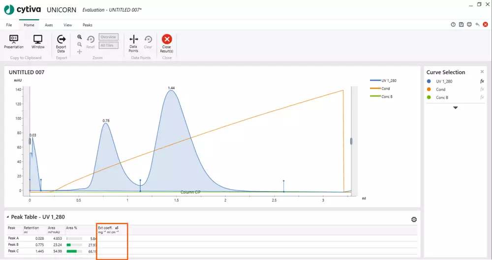Open peak table settings gear
Image resolution: width=492 pixels, height=260 pixels.
(x=414, y=220)
